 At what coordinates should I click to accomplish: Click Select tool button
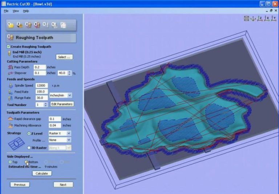point(64,57)
